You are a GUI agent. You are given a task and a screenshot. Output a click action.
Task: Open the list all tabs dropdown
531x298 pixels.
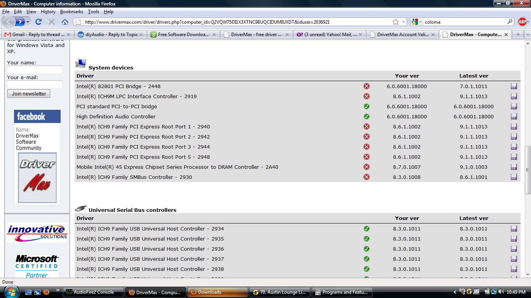click(x=527, y=35)
